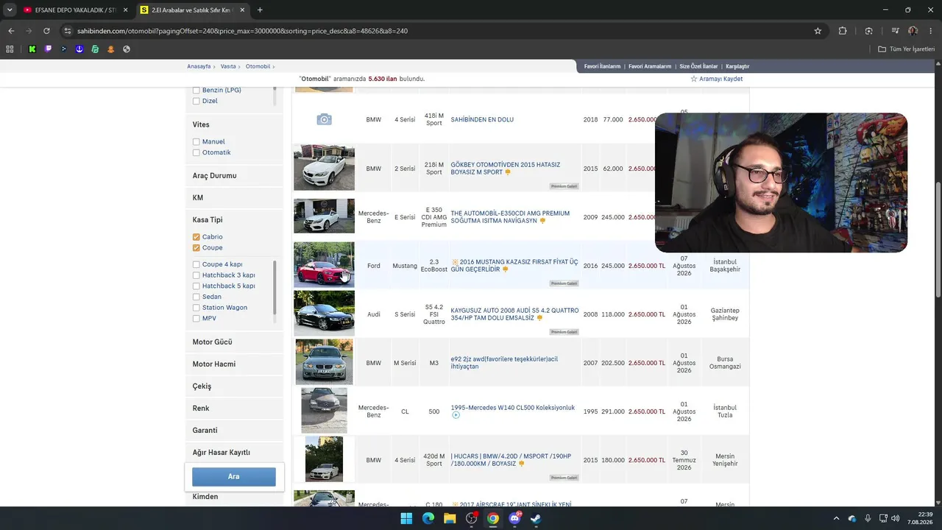Reload the sahibinden page

pyautogui.click(x=46, y=31)
